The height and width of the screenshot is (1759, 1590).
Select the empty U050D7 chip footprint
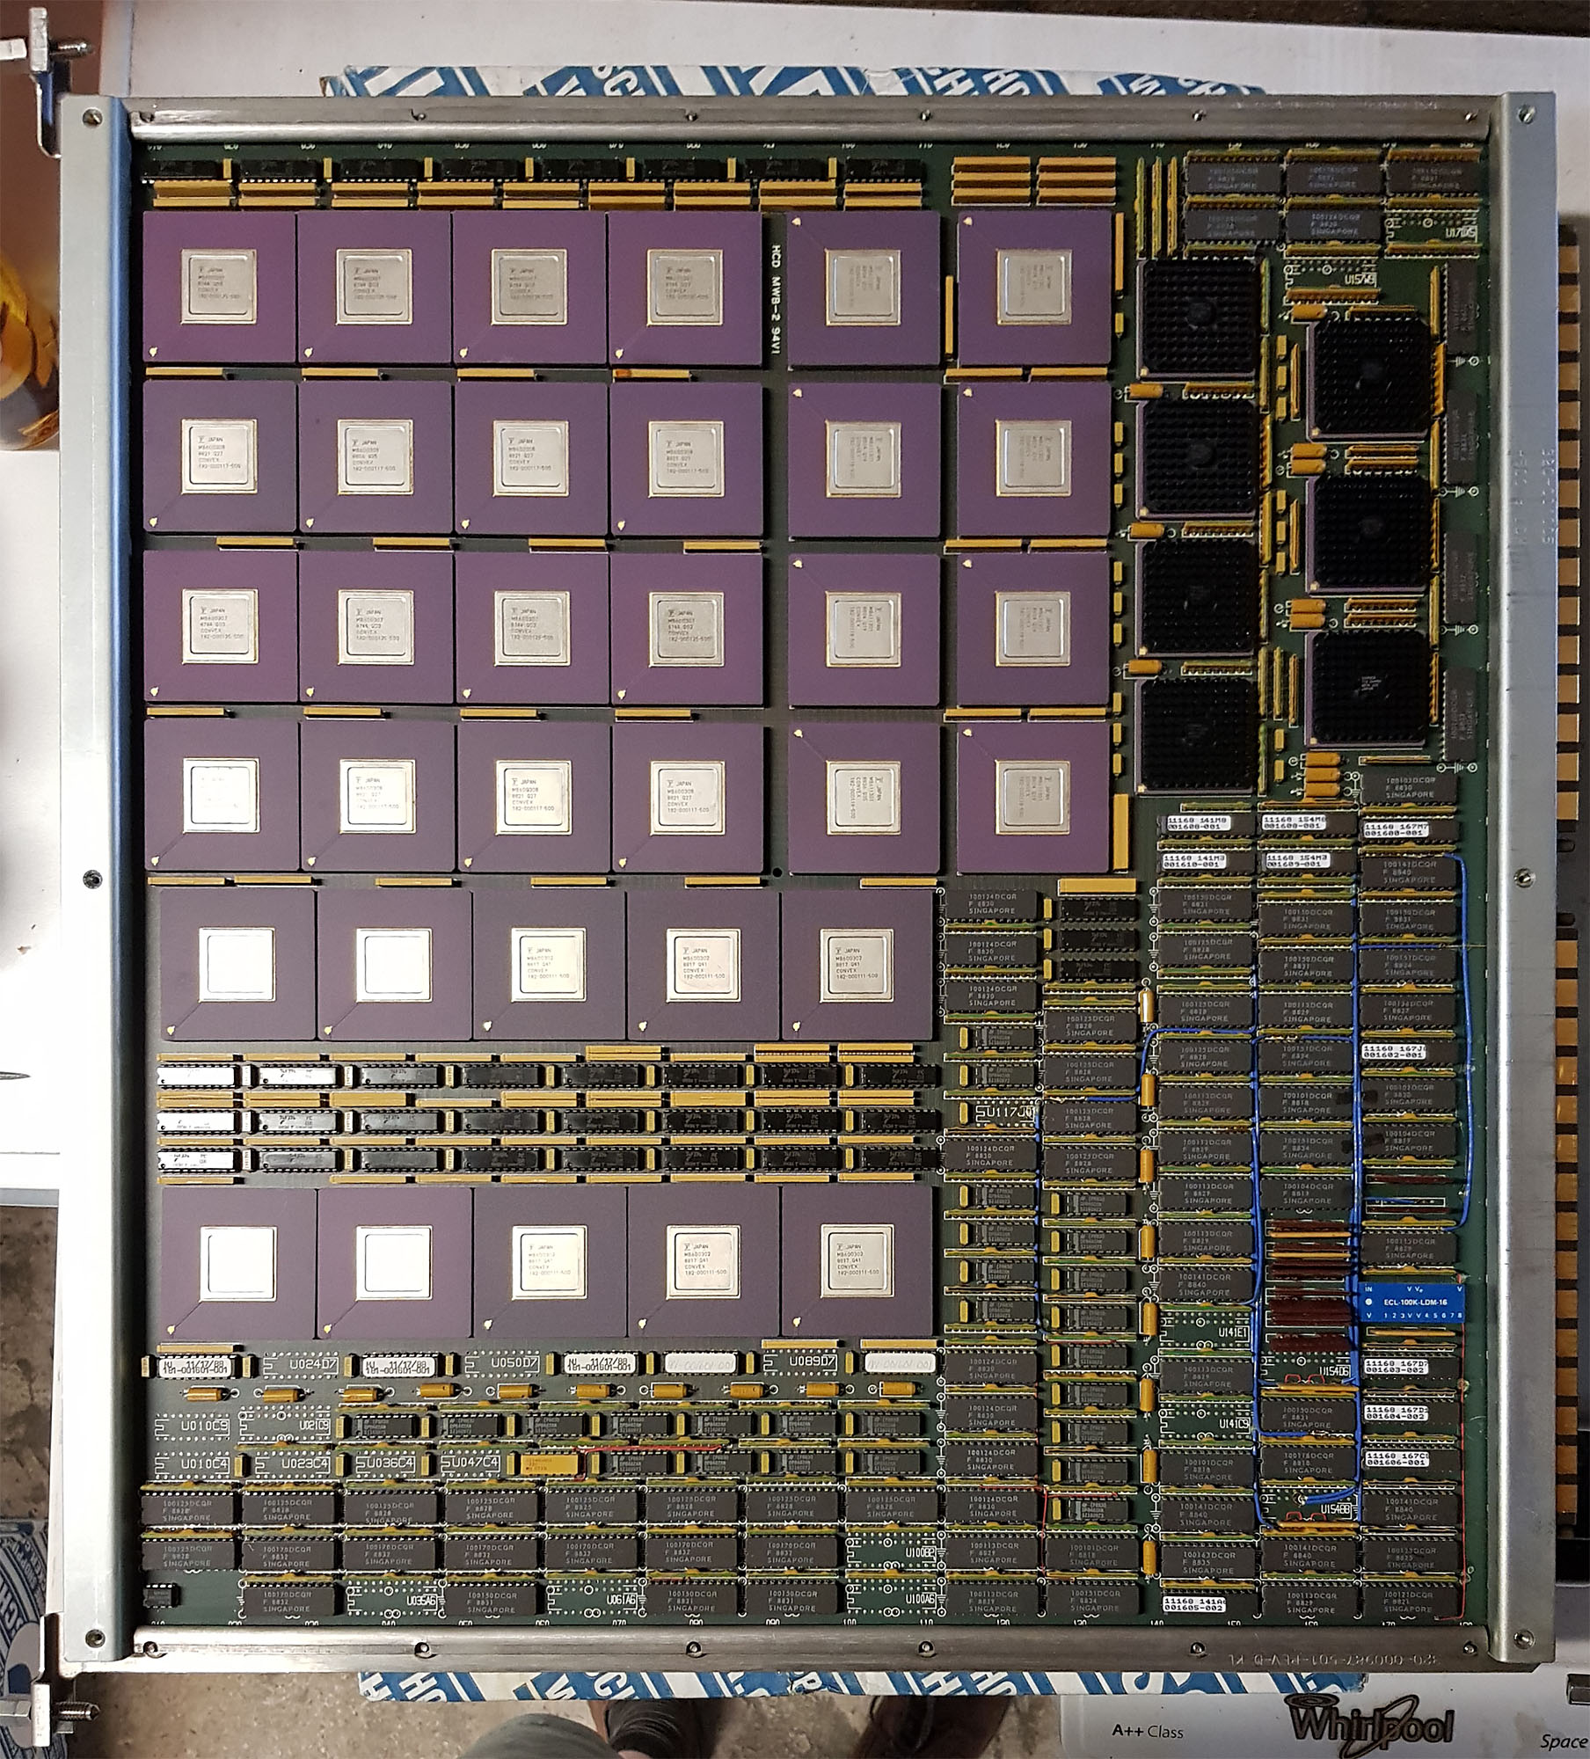coord(504,1364)
